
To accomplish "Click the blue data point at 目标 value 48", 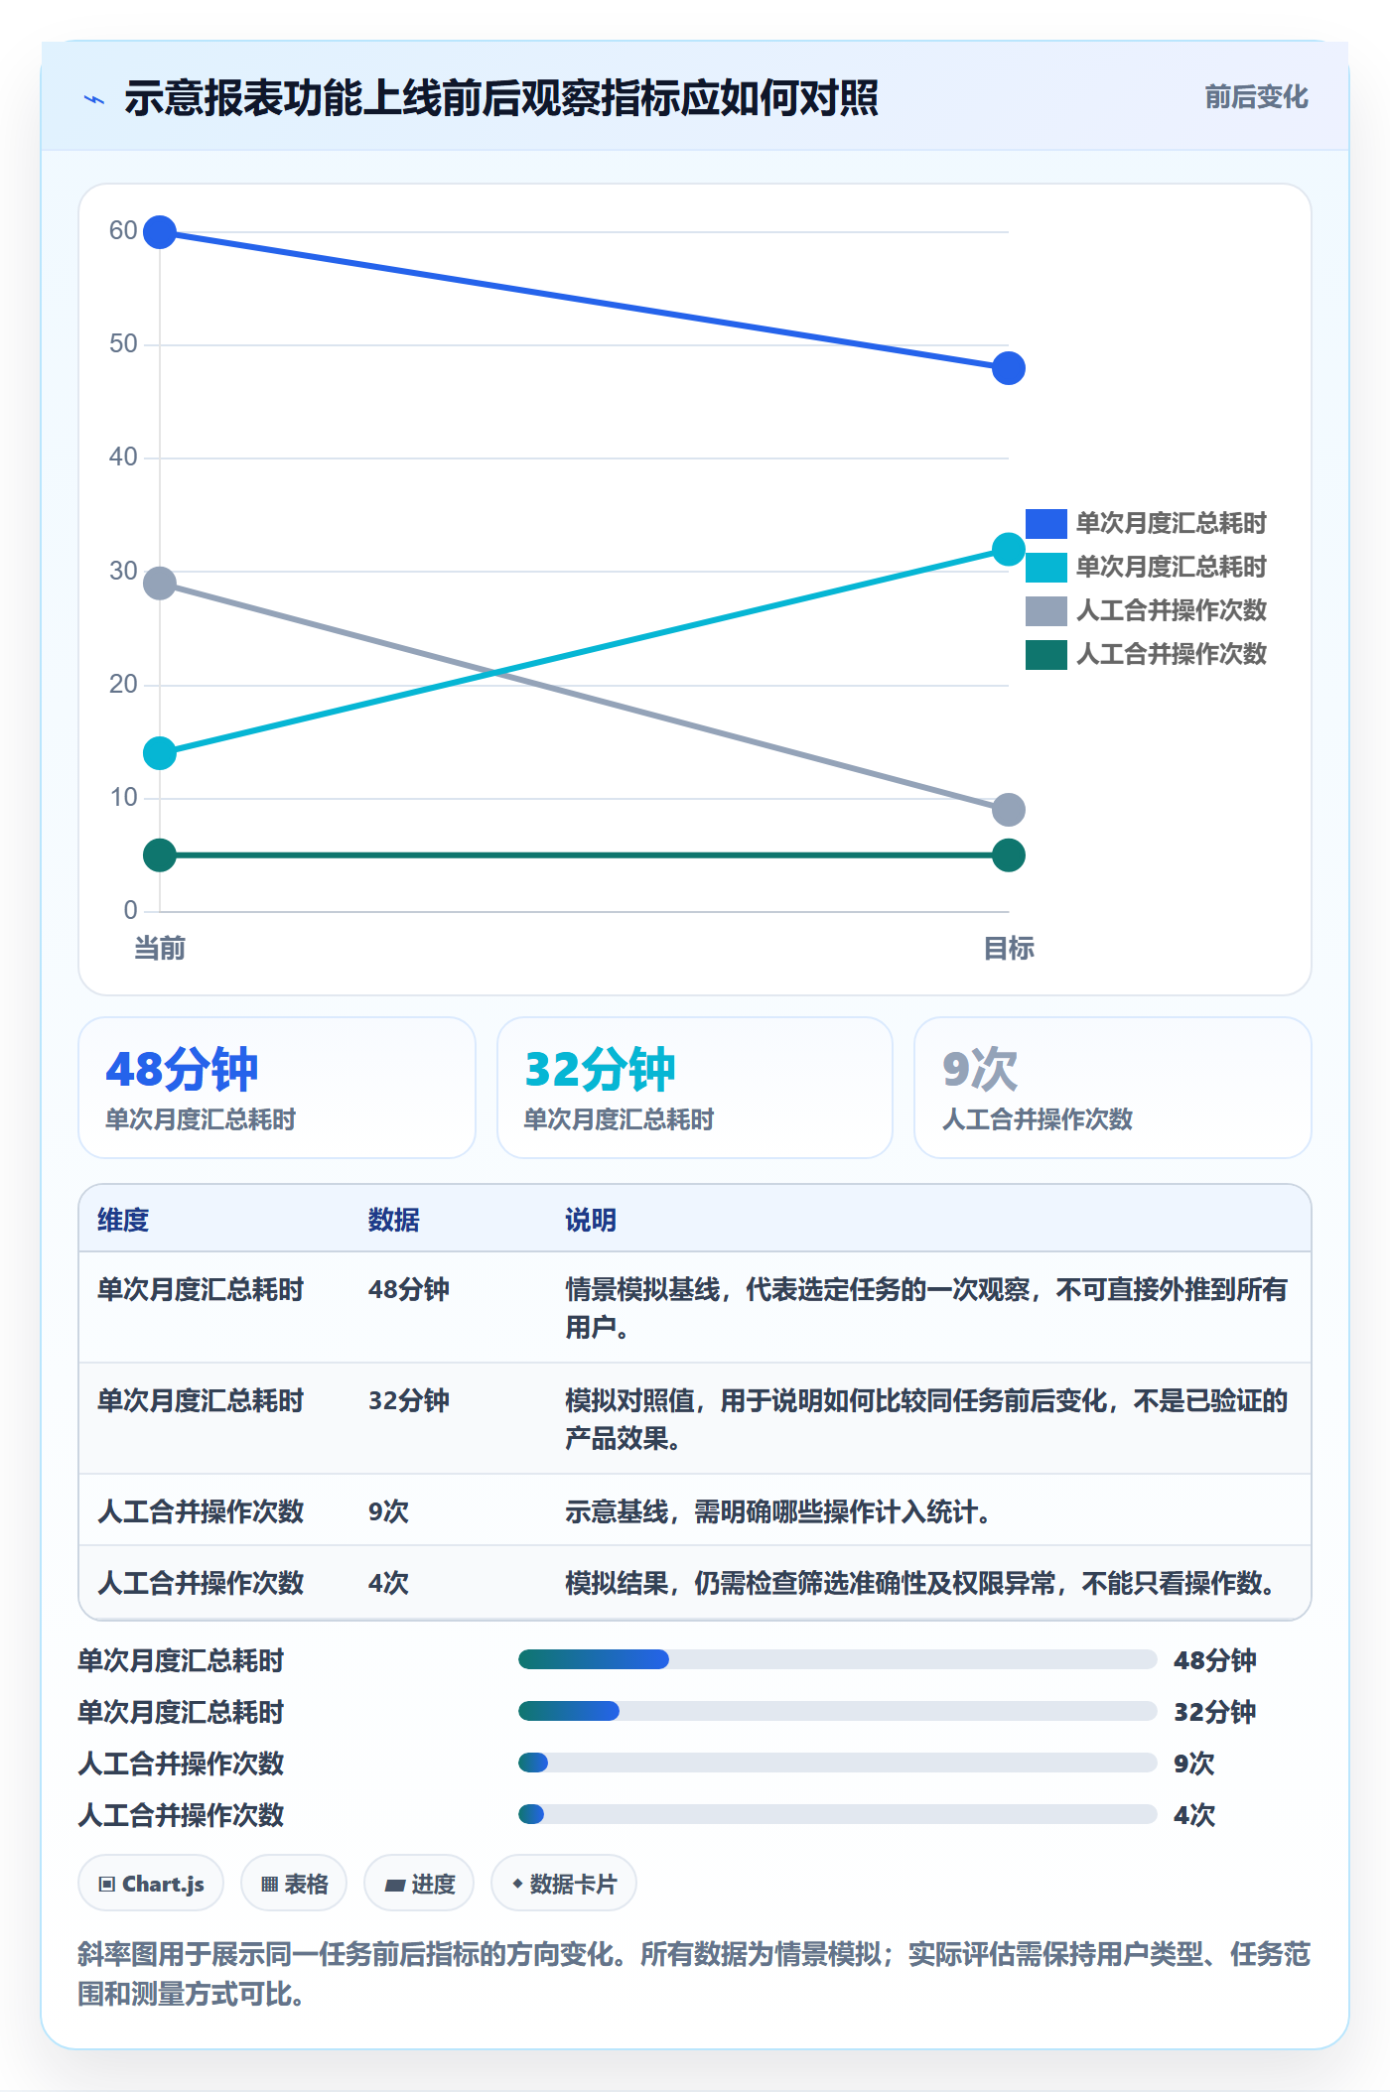I will 1009,368.
